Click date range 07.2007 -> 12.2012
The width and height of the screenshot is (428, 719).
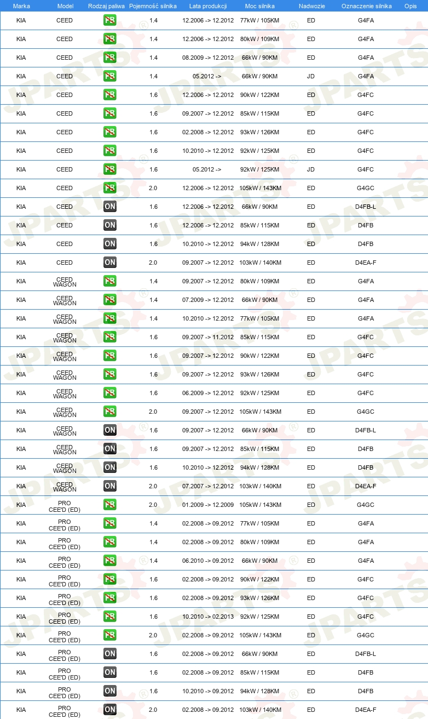pyautogui.click(x=208, y=486)
